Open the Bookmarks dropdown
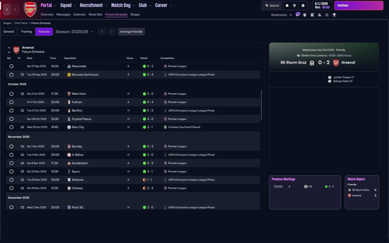 pyautogui.click(x=281, y=15)
